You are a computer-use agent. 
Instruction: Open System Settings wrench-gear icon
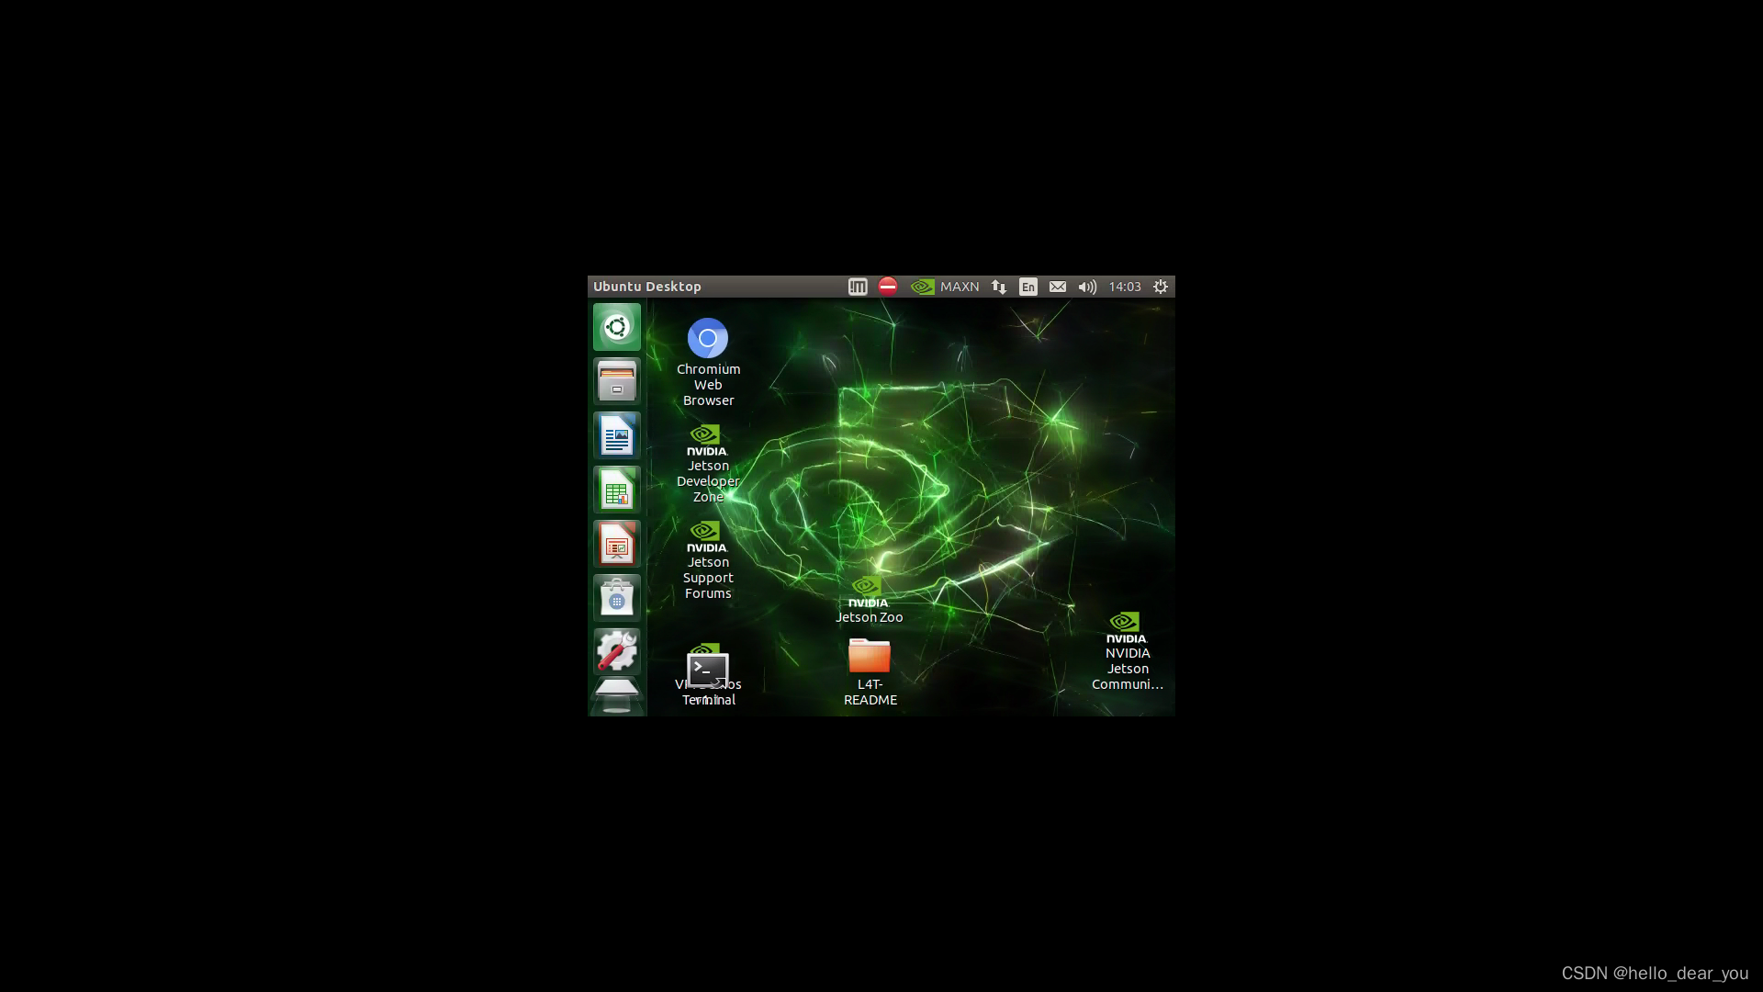pos(616,651)
